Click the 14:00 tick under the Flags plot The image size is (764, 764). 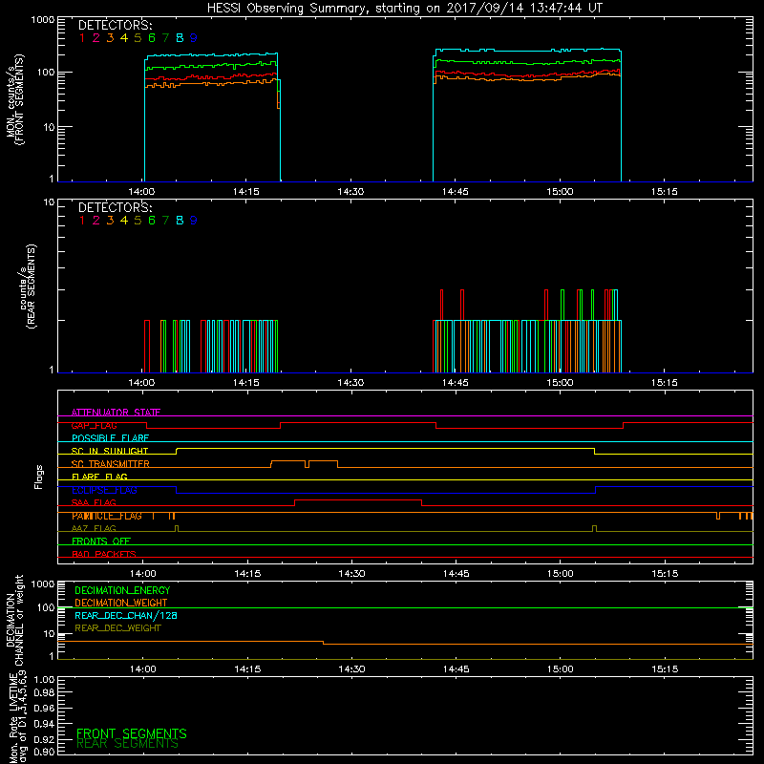click(142, 574)
